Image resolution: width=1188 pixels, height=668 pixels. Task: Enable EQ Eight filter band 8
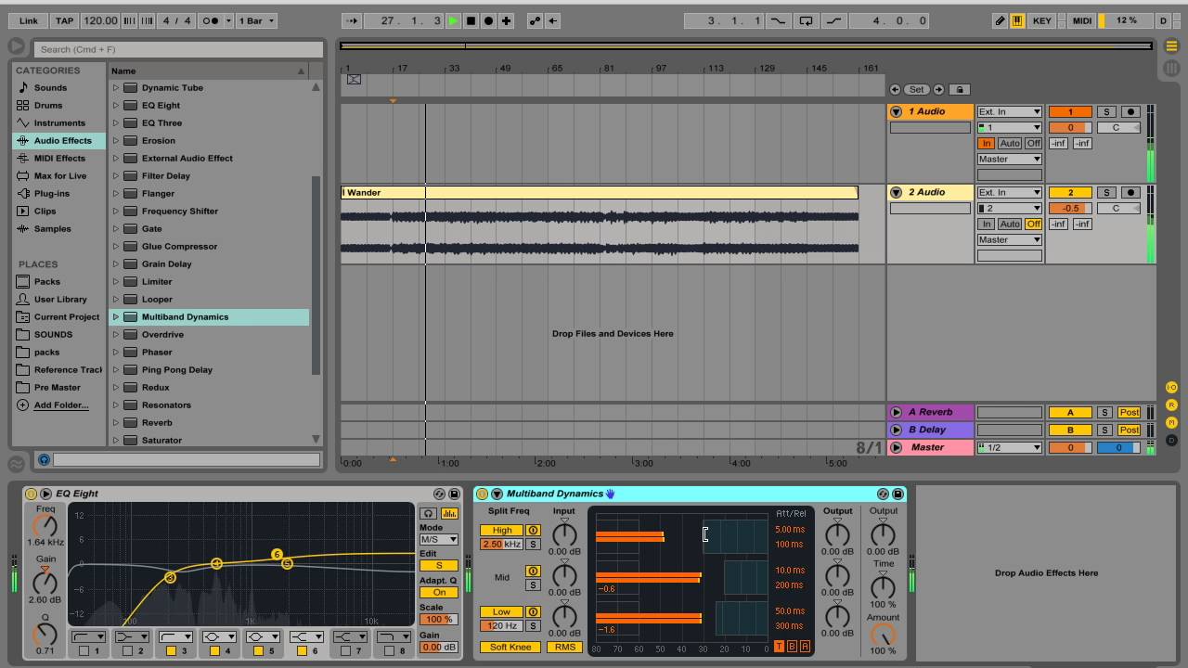coord(389,651)
